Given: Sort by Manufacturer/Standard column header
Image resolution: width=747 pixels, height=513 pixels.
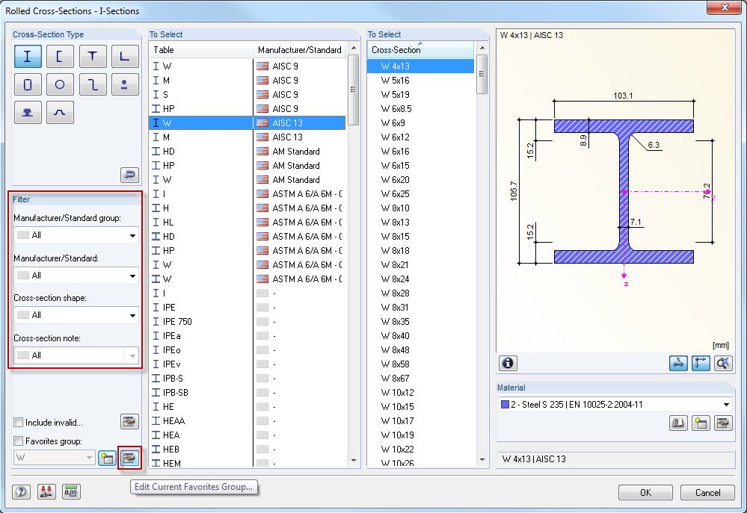Looking at the screenshot, I should tap(300, 50).
